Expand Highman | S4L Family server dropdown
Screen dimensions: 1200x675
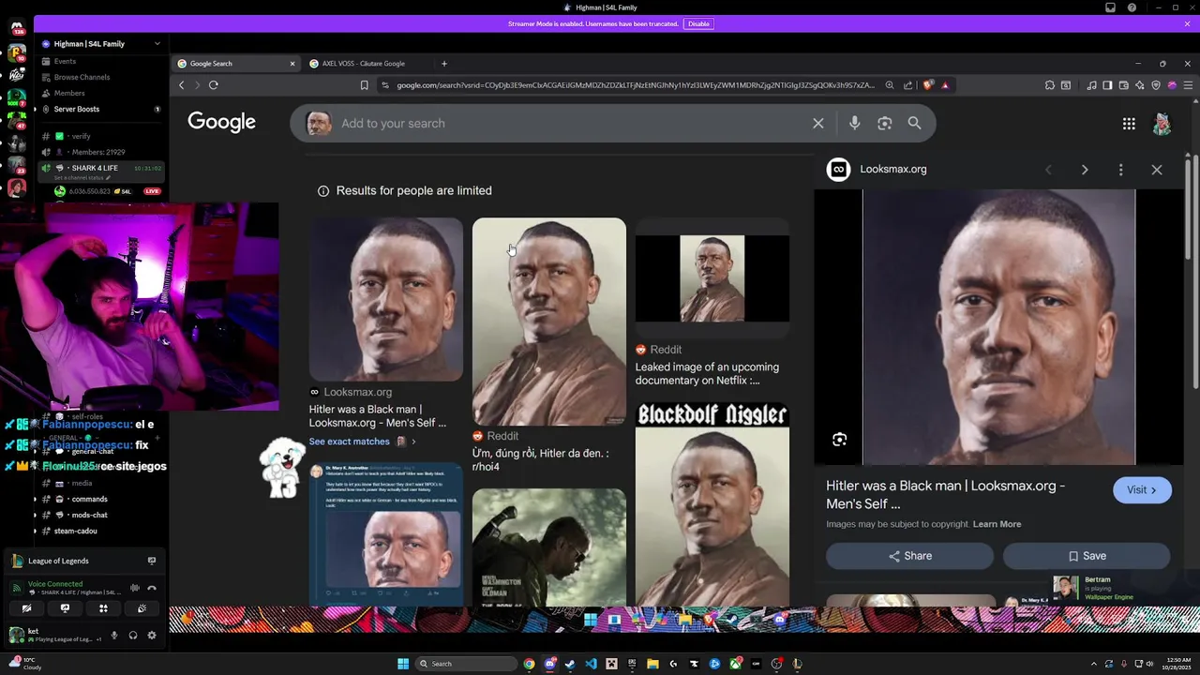click(x=157, y=44)
